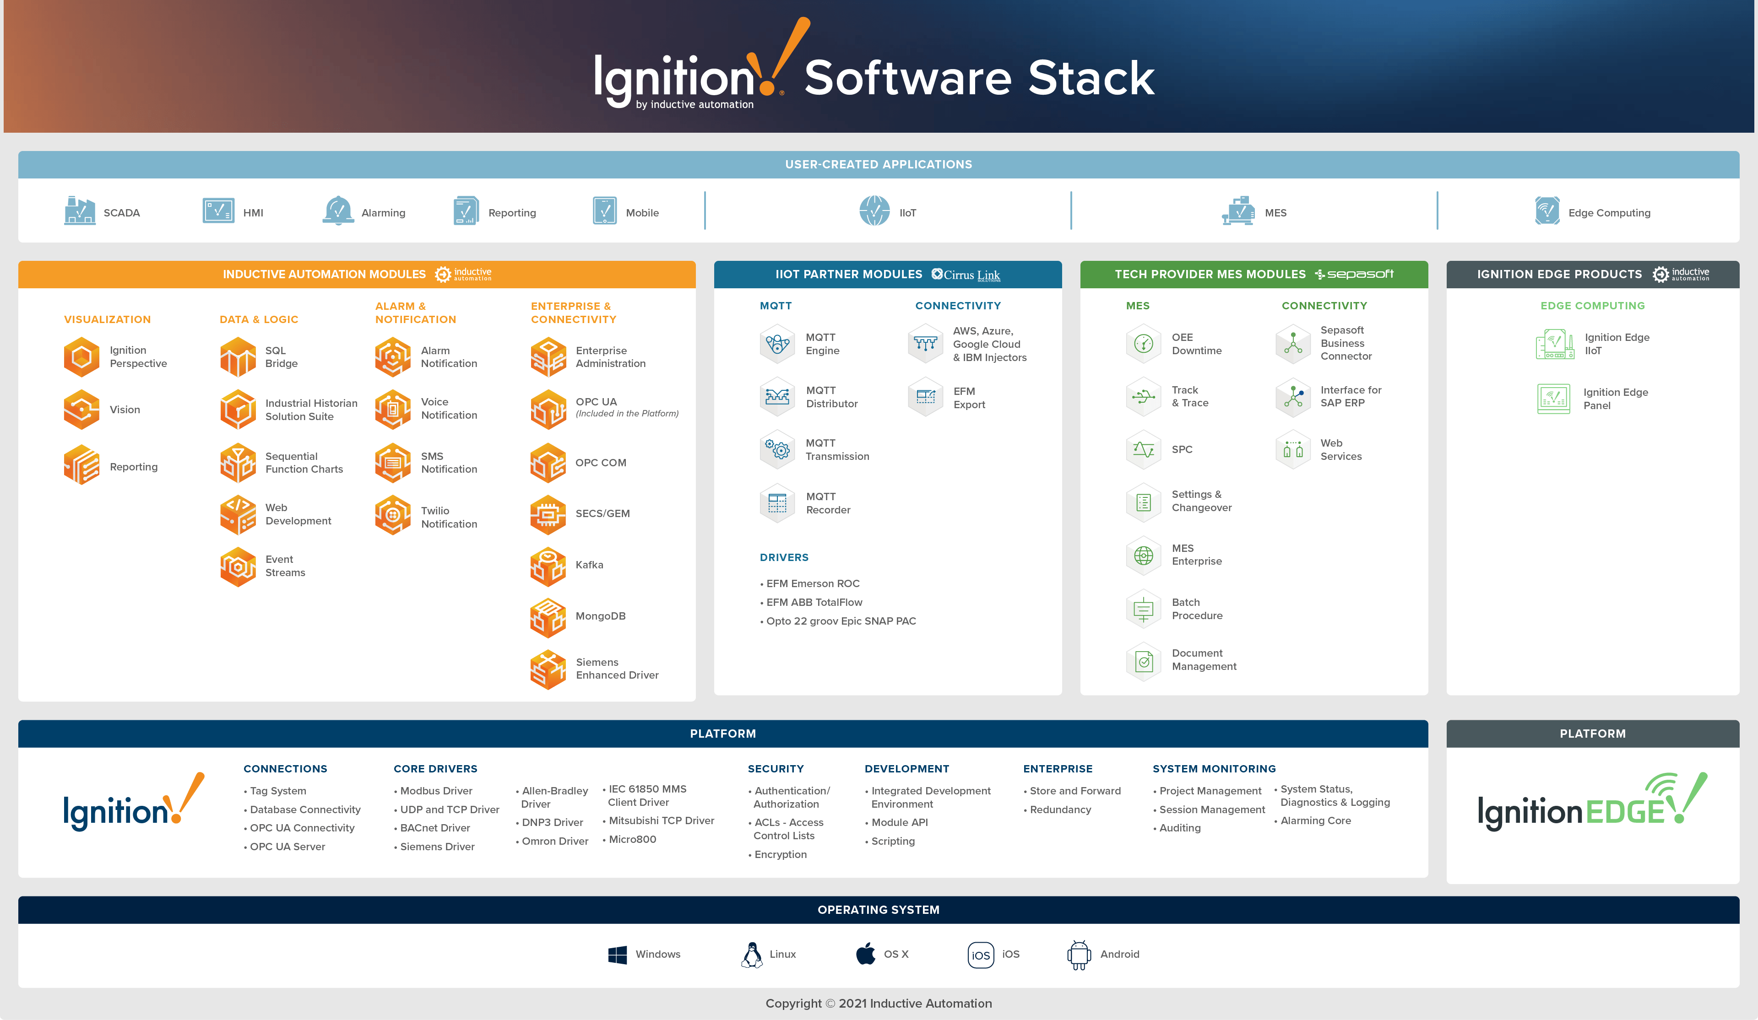Click the Mobile device icon

click(605, 210)
